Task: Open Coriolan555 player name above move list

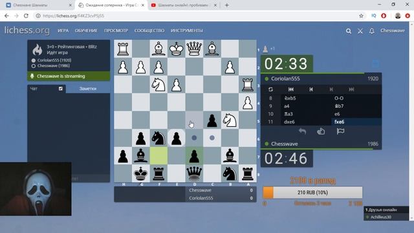Action: 285,79
